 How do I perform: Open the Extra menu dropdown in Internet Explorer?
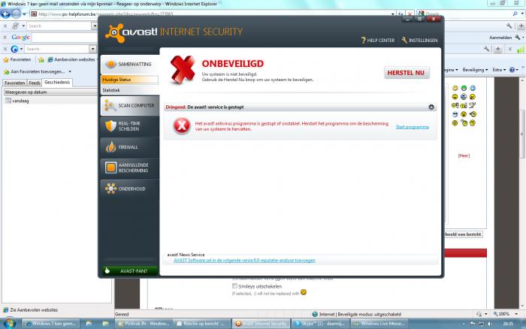click(499, 70)
